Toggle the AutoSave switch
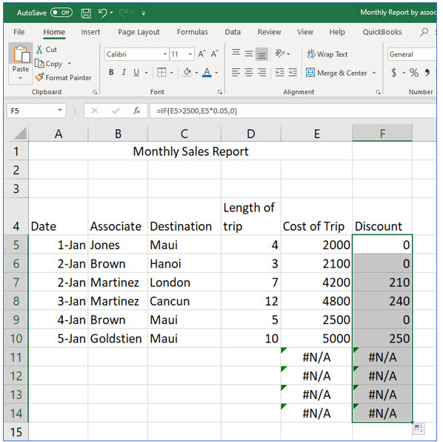 (x=61, y=13)
